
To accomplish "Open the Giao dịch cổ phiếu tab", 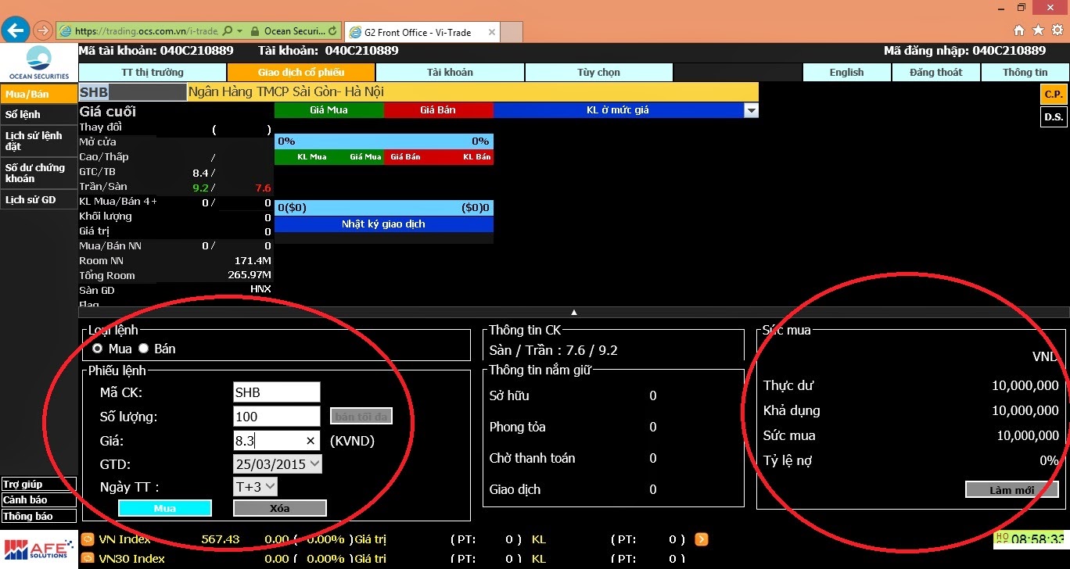I will pos(301,72).
